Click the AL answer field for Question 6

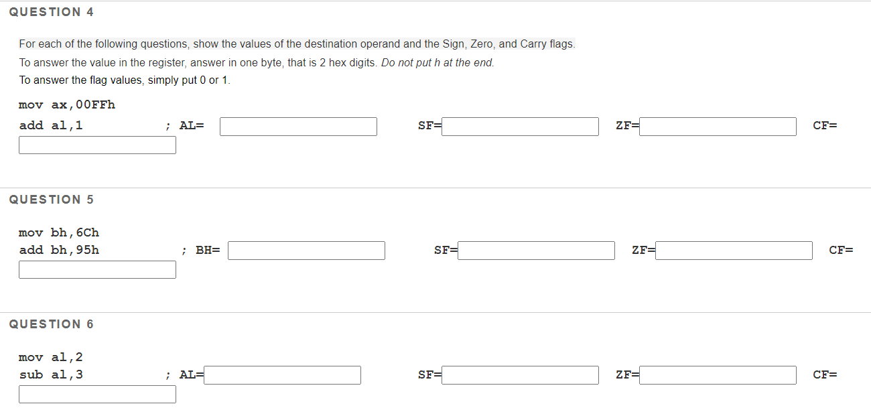tap(281, 374)
